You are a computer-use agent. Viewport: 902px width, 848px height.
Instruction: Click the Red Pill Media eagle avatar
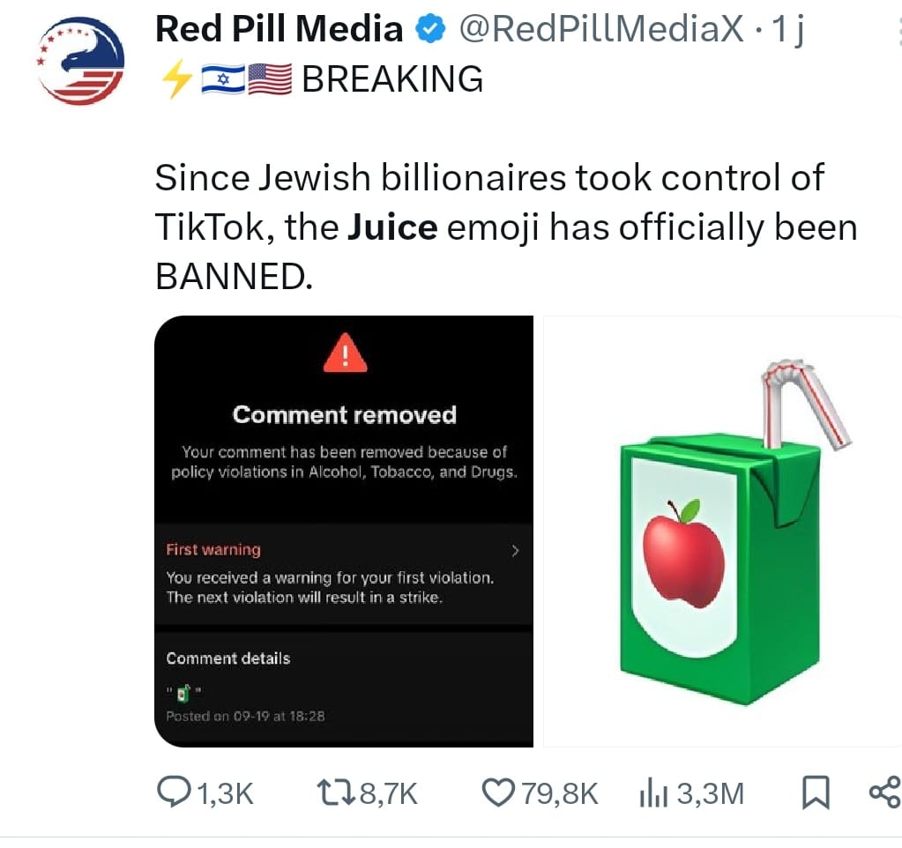click(x=80, y=62)
